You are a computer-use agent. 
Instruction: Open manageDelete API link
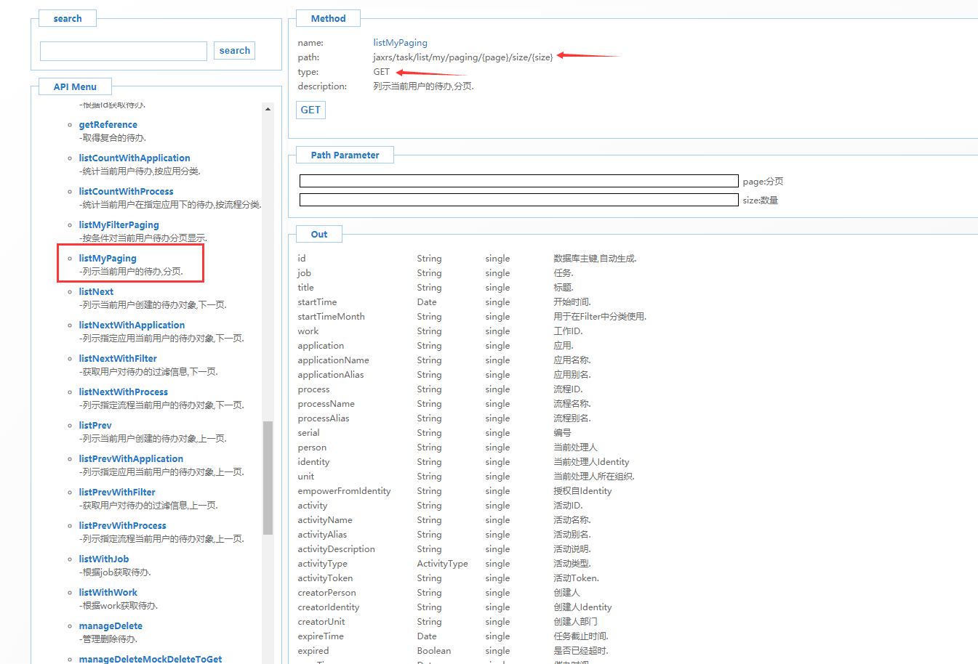point(111,626)
